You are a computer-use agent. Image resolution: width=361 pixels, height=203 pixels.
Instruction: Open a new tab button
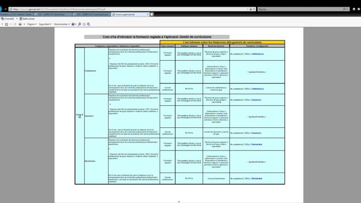[x=152, y=14]
